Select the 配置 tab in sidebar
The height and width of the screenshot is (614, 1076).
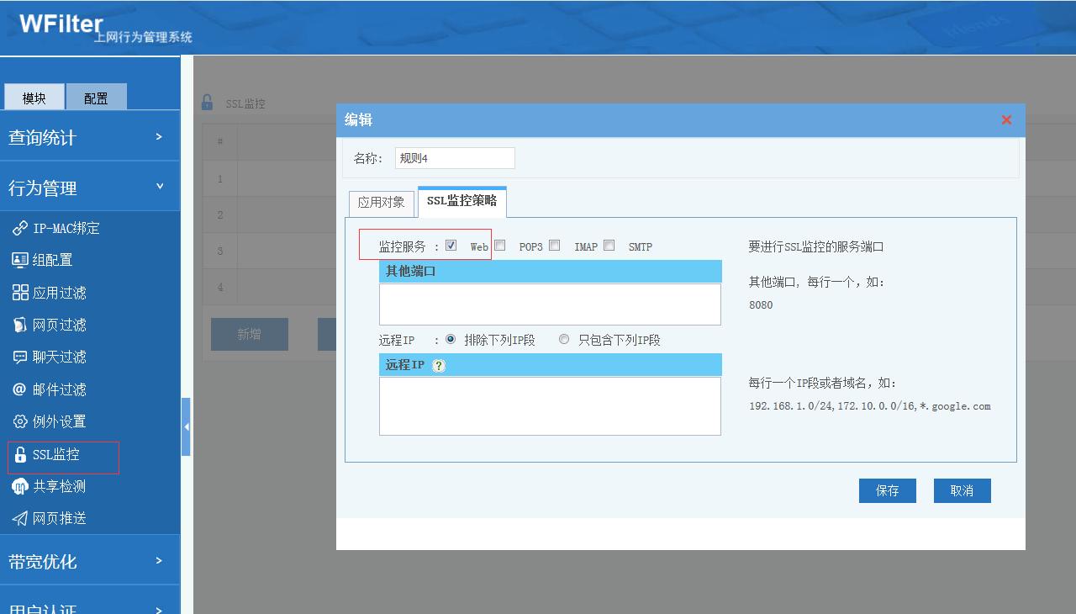(96, 97)
